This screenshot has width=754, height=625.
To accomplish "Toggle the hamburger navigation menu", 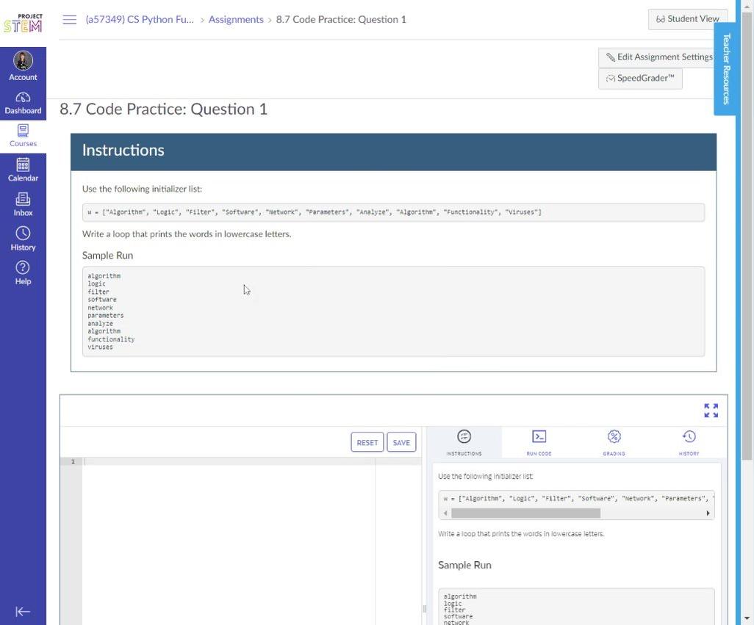I will click(70, 20).
